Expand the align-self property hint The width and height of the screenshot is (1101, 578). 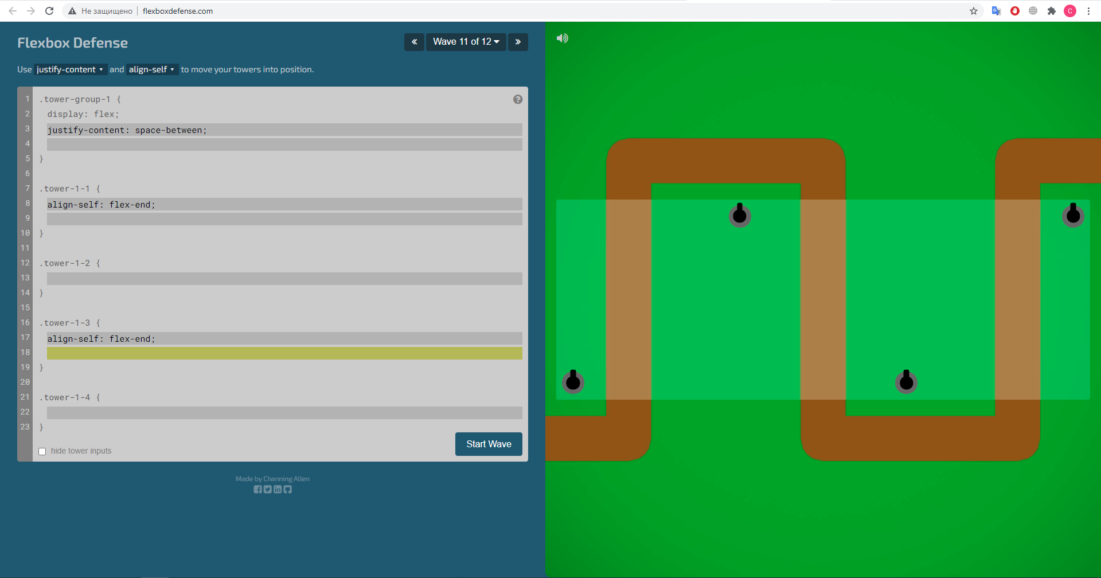coord(152,69)
